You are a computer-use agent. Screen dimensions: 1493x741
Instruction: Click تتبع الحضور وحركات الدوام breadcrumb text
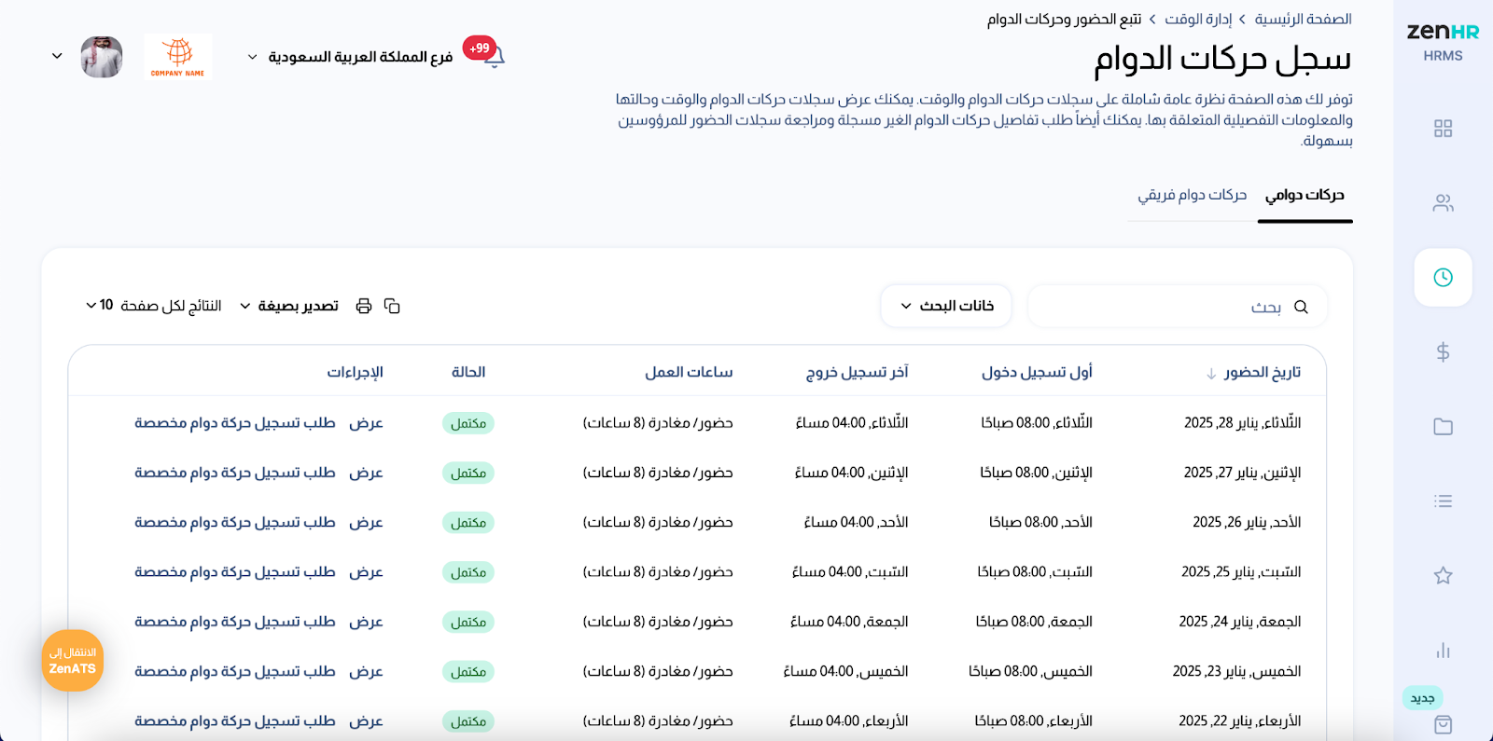click(x=1064, y=19)
